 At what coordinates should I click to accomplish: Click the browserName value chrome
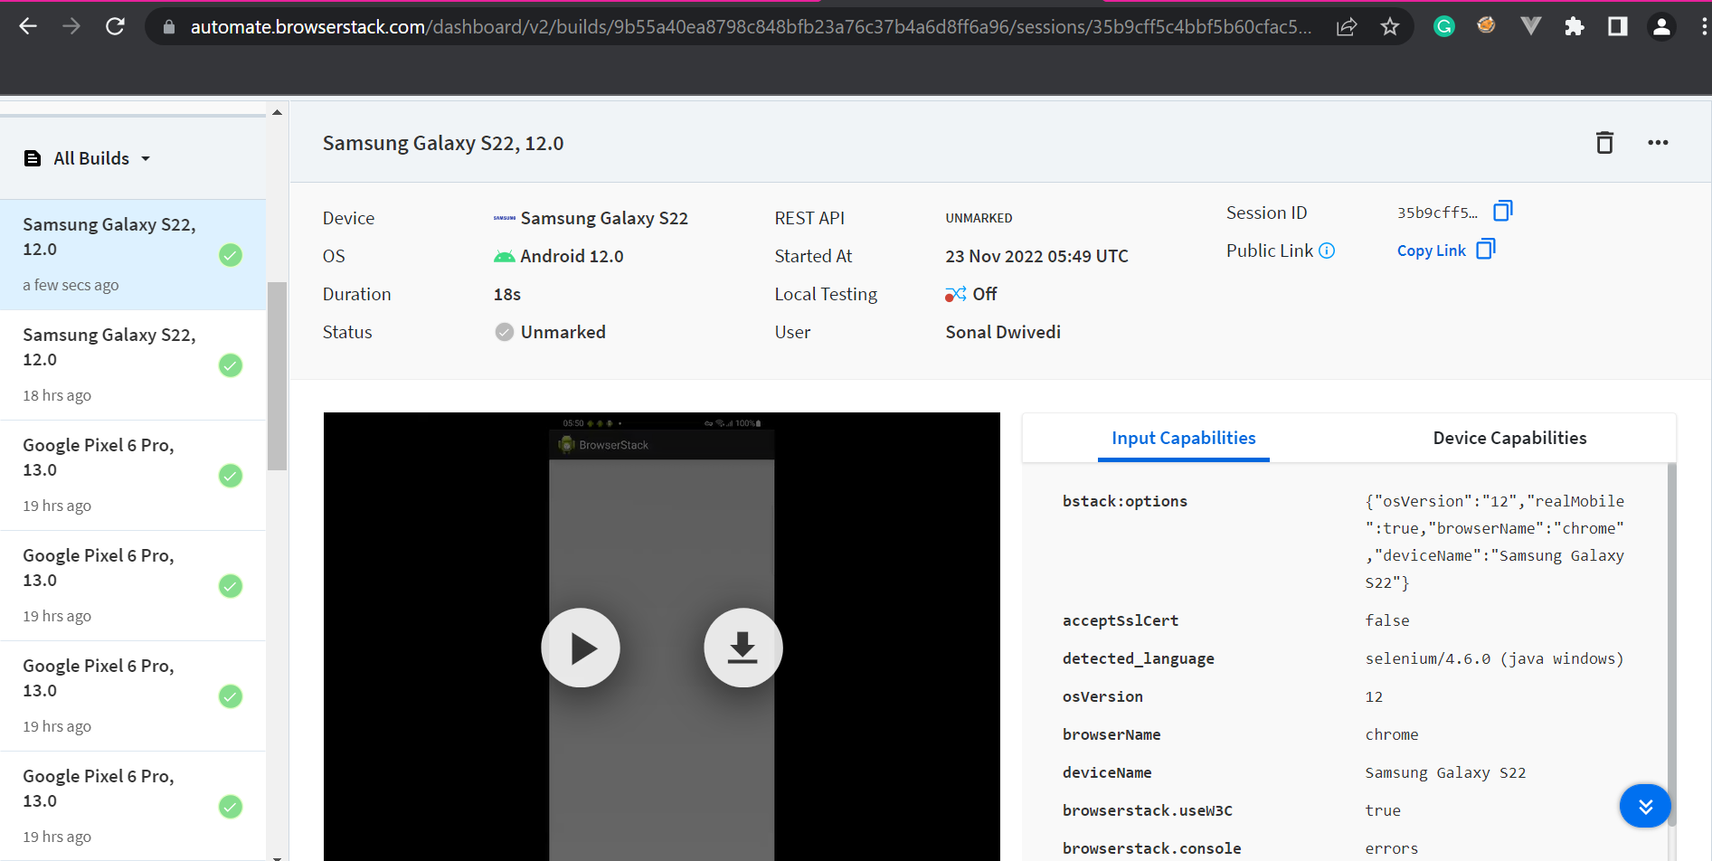click(1392, 734)
